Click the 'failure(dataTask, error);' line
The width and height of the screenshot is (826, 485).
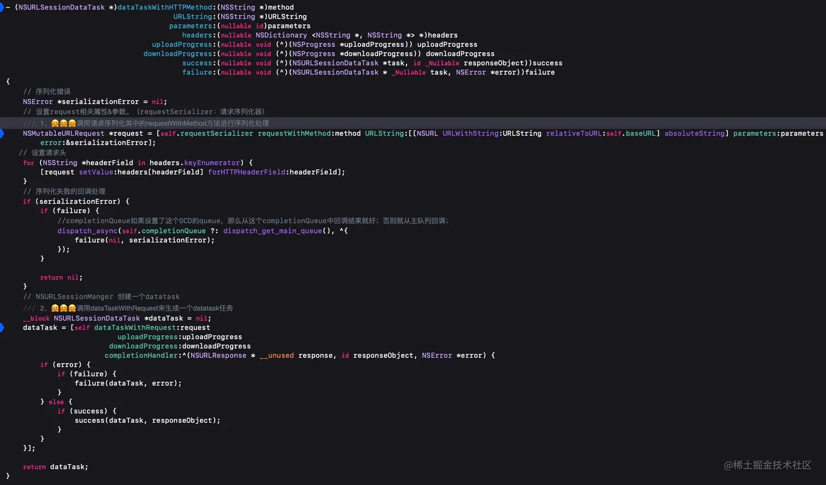[x=128, y=383]
